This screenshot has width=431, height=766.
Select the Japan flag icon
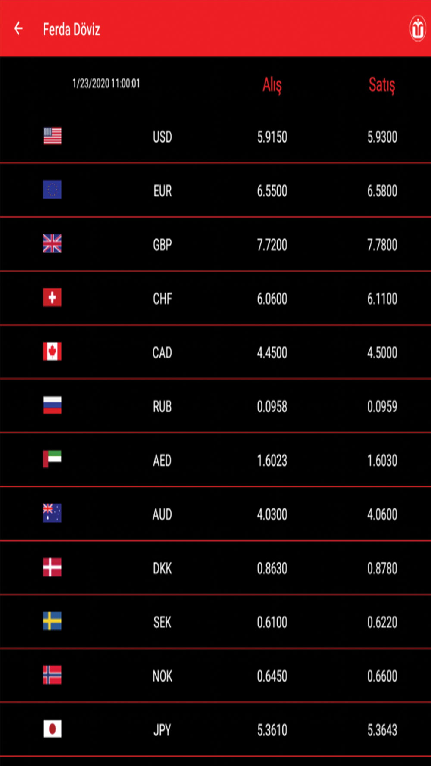(52, 729)
